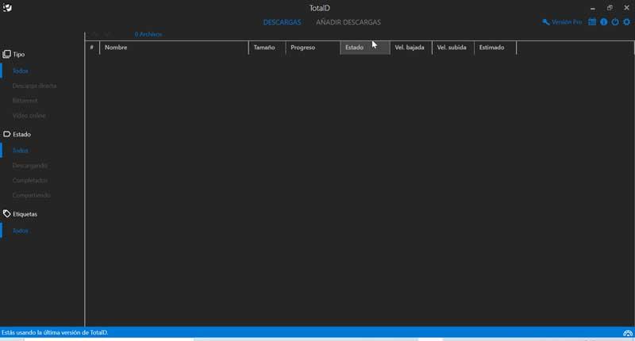Open the settings gear icon
This screenshot has height=341, width=635.
click(627, 22)
